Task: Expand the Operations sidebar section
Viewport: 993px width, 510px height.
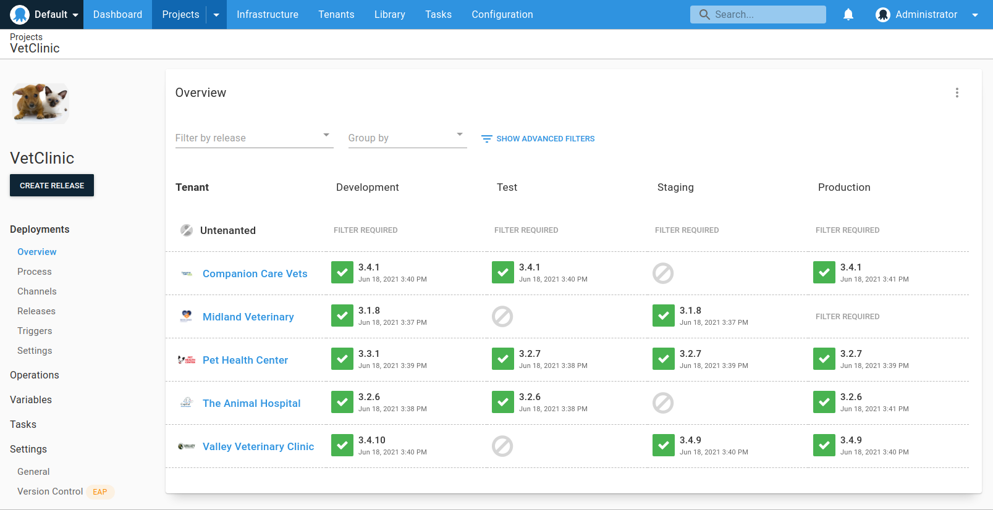Action: (x=35, y=375)
